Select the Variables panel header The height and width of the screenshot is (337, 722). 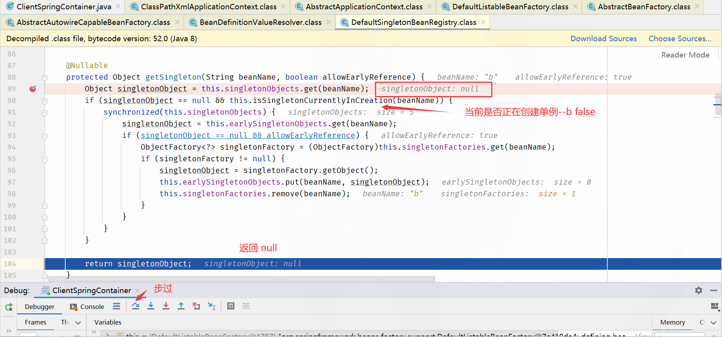(108, 322)
